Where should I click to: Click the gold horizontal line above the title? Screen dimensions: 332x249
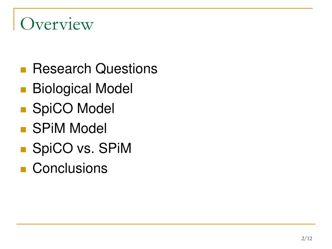click(x=163, y=8)
